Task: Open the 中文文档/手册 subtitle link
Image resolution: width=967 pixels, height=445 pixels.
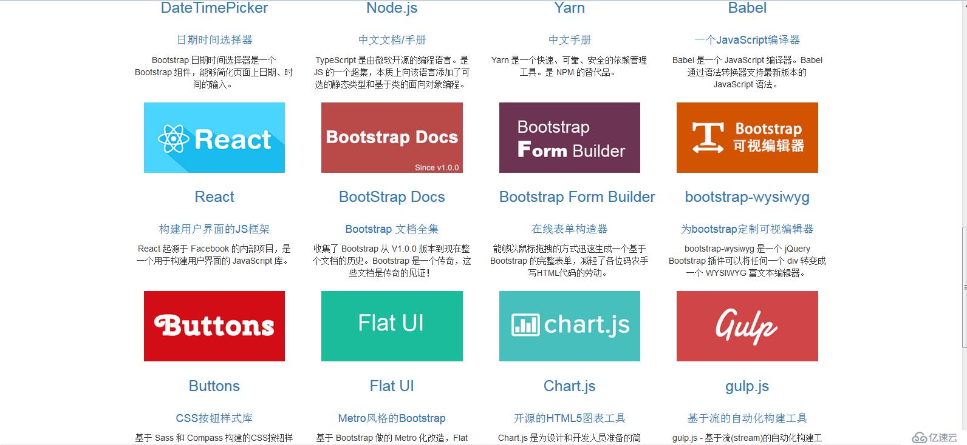Action: (x=392, y=40)
